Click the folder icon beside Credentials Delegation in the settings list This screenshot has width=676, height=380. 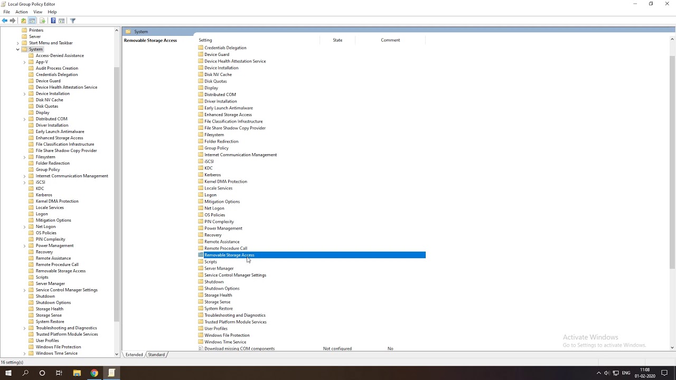[201, 47]
